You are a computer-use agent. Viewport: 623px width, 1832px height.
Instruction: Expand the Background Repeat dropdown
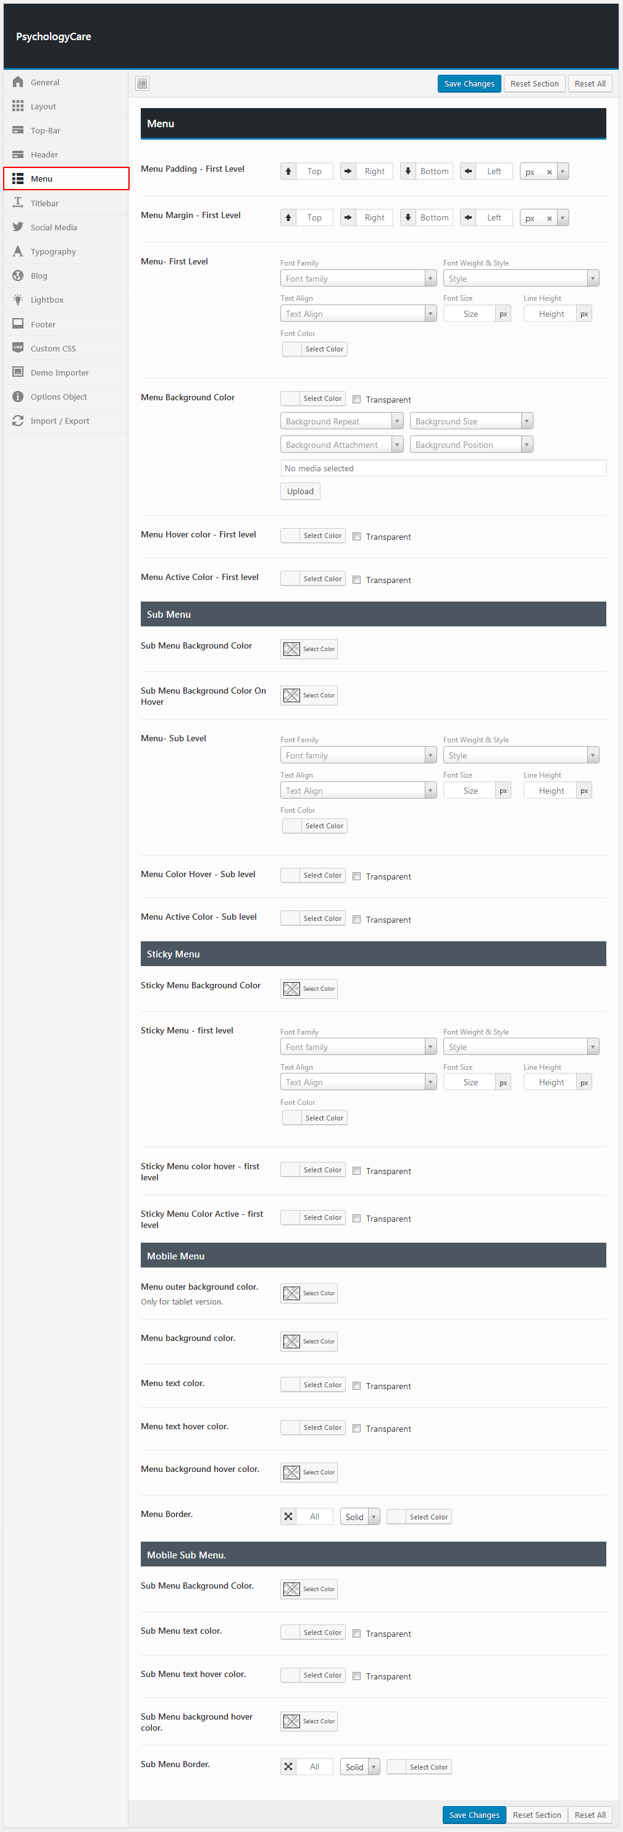click(341, 422)
